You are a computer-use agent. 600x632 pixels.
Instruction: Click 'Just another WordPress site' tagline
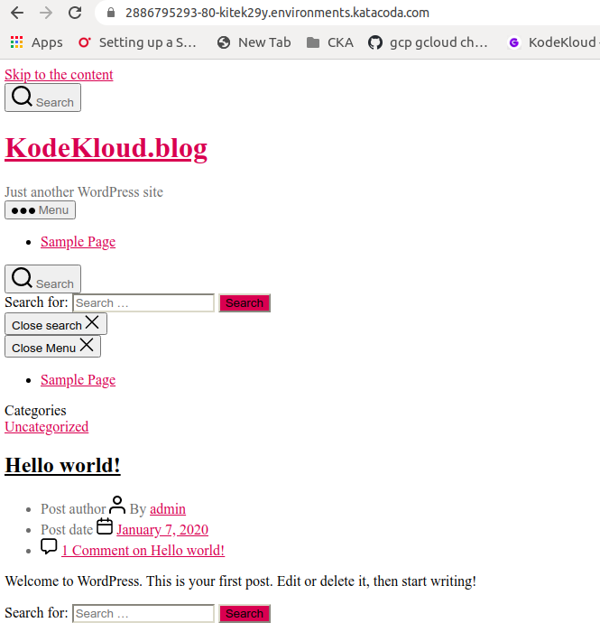(84, 191)
